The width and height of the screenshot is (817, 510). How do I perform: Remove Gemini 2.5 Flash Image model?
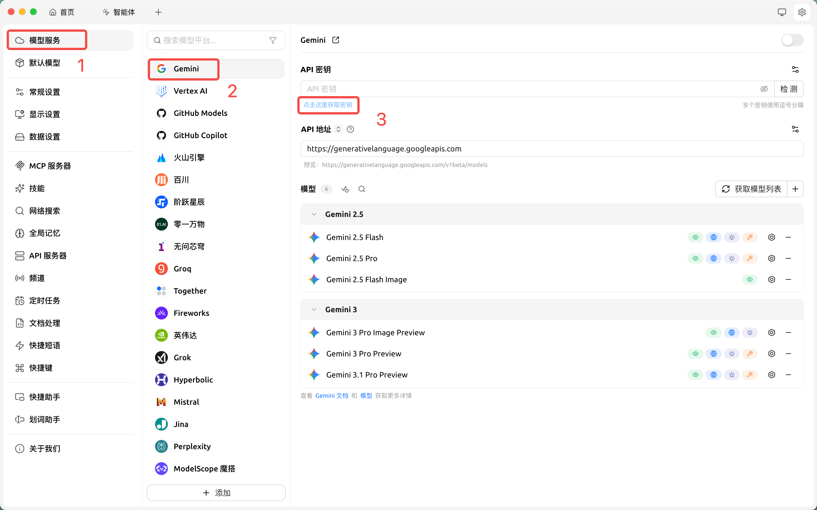pos(788,280)
